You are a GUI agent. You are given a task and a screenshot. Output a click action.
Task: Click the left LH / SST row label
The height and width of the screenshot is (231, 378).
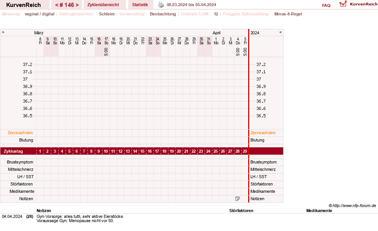(25, 177)
